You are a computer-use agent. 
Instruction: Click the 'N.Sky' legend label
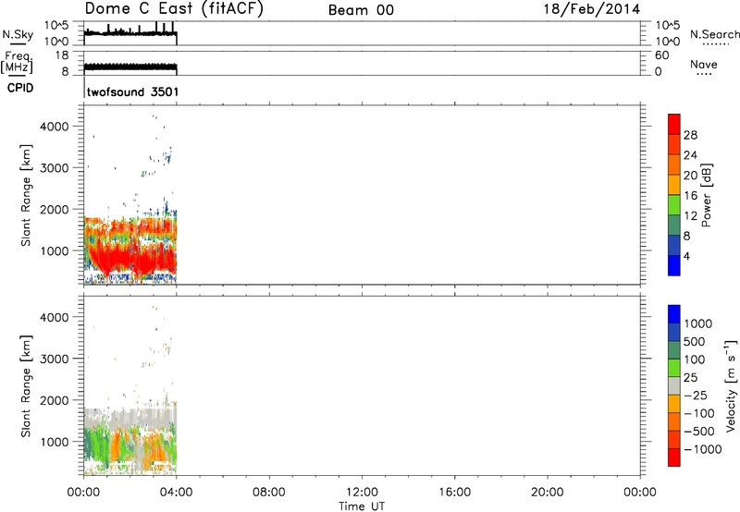pos(18,34)
